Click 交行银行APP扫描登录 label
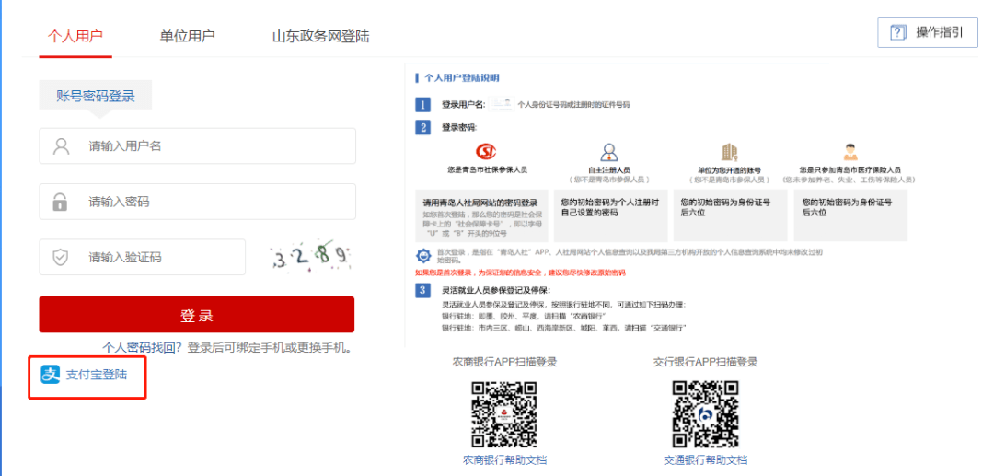The width and height of the screenshot is (994, 476). coord(706,362)
